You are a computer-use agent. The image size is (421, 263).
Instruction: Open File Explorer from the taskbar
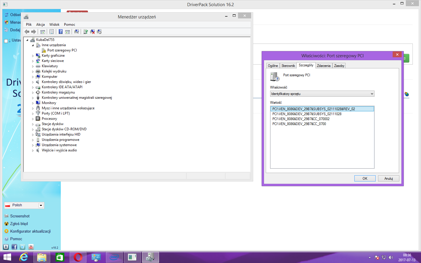[x=42, y=257]
